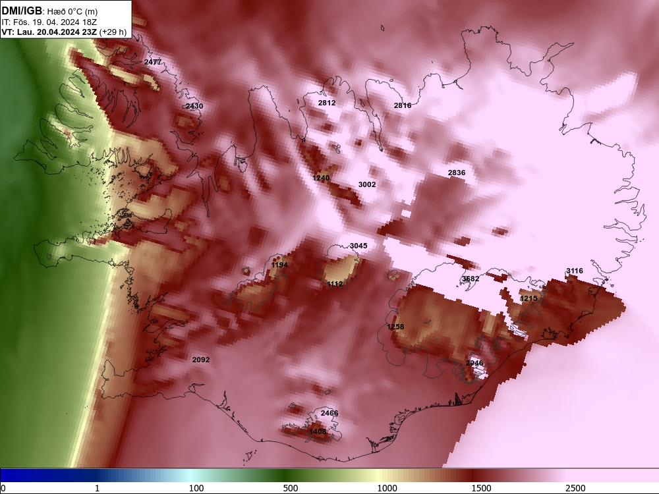The width and height of the screenshot is (659, 494).
Task: Click the IT: Fös. 19. 04. 2024 18Z line
Action: point(49,22)
